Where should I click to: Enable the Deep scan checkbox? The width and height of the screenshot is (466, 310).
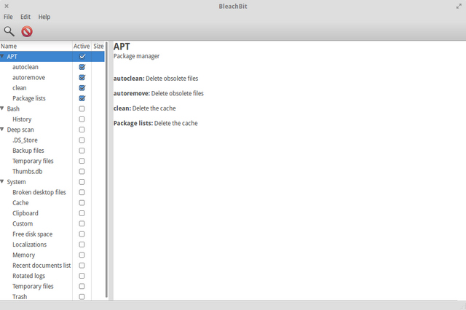(x=82, y=130)
